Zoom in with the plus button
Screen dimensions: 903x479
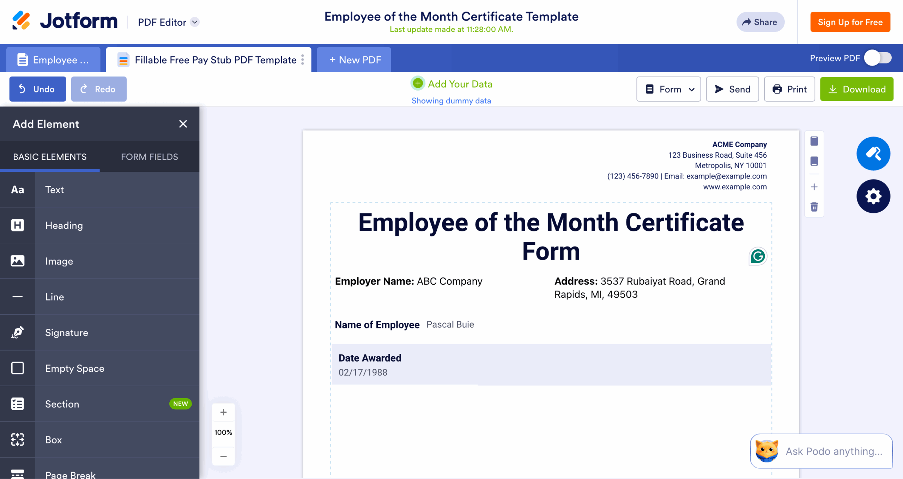(223, 412)
